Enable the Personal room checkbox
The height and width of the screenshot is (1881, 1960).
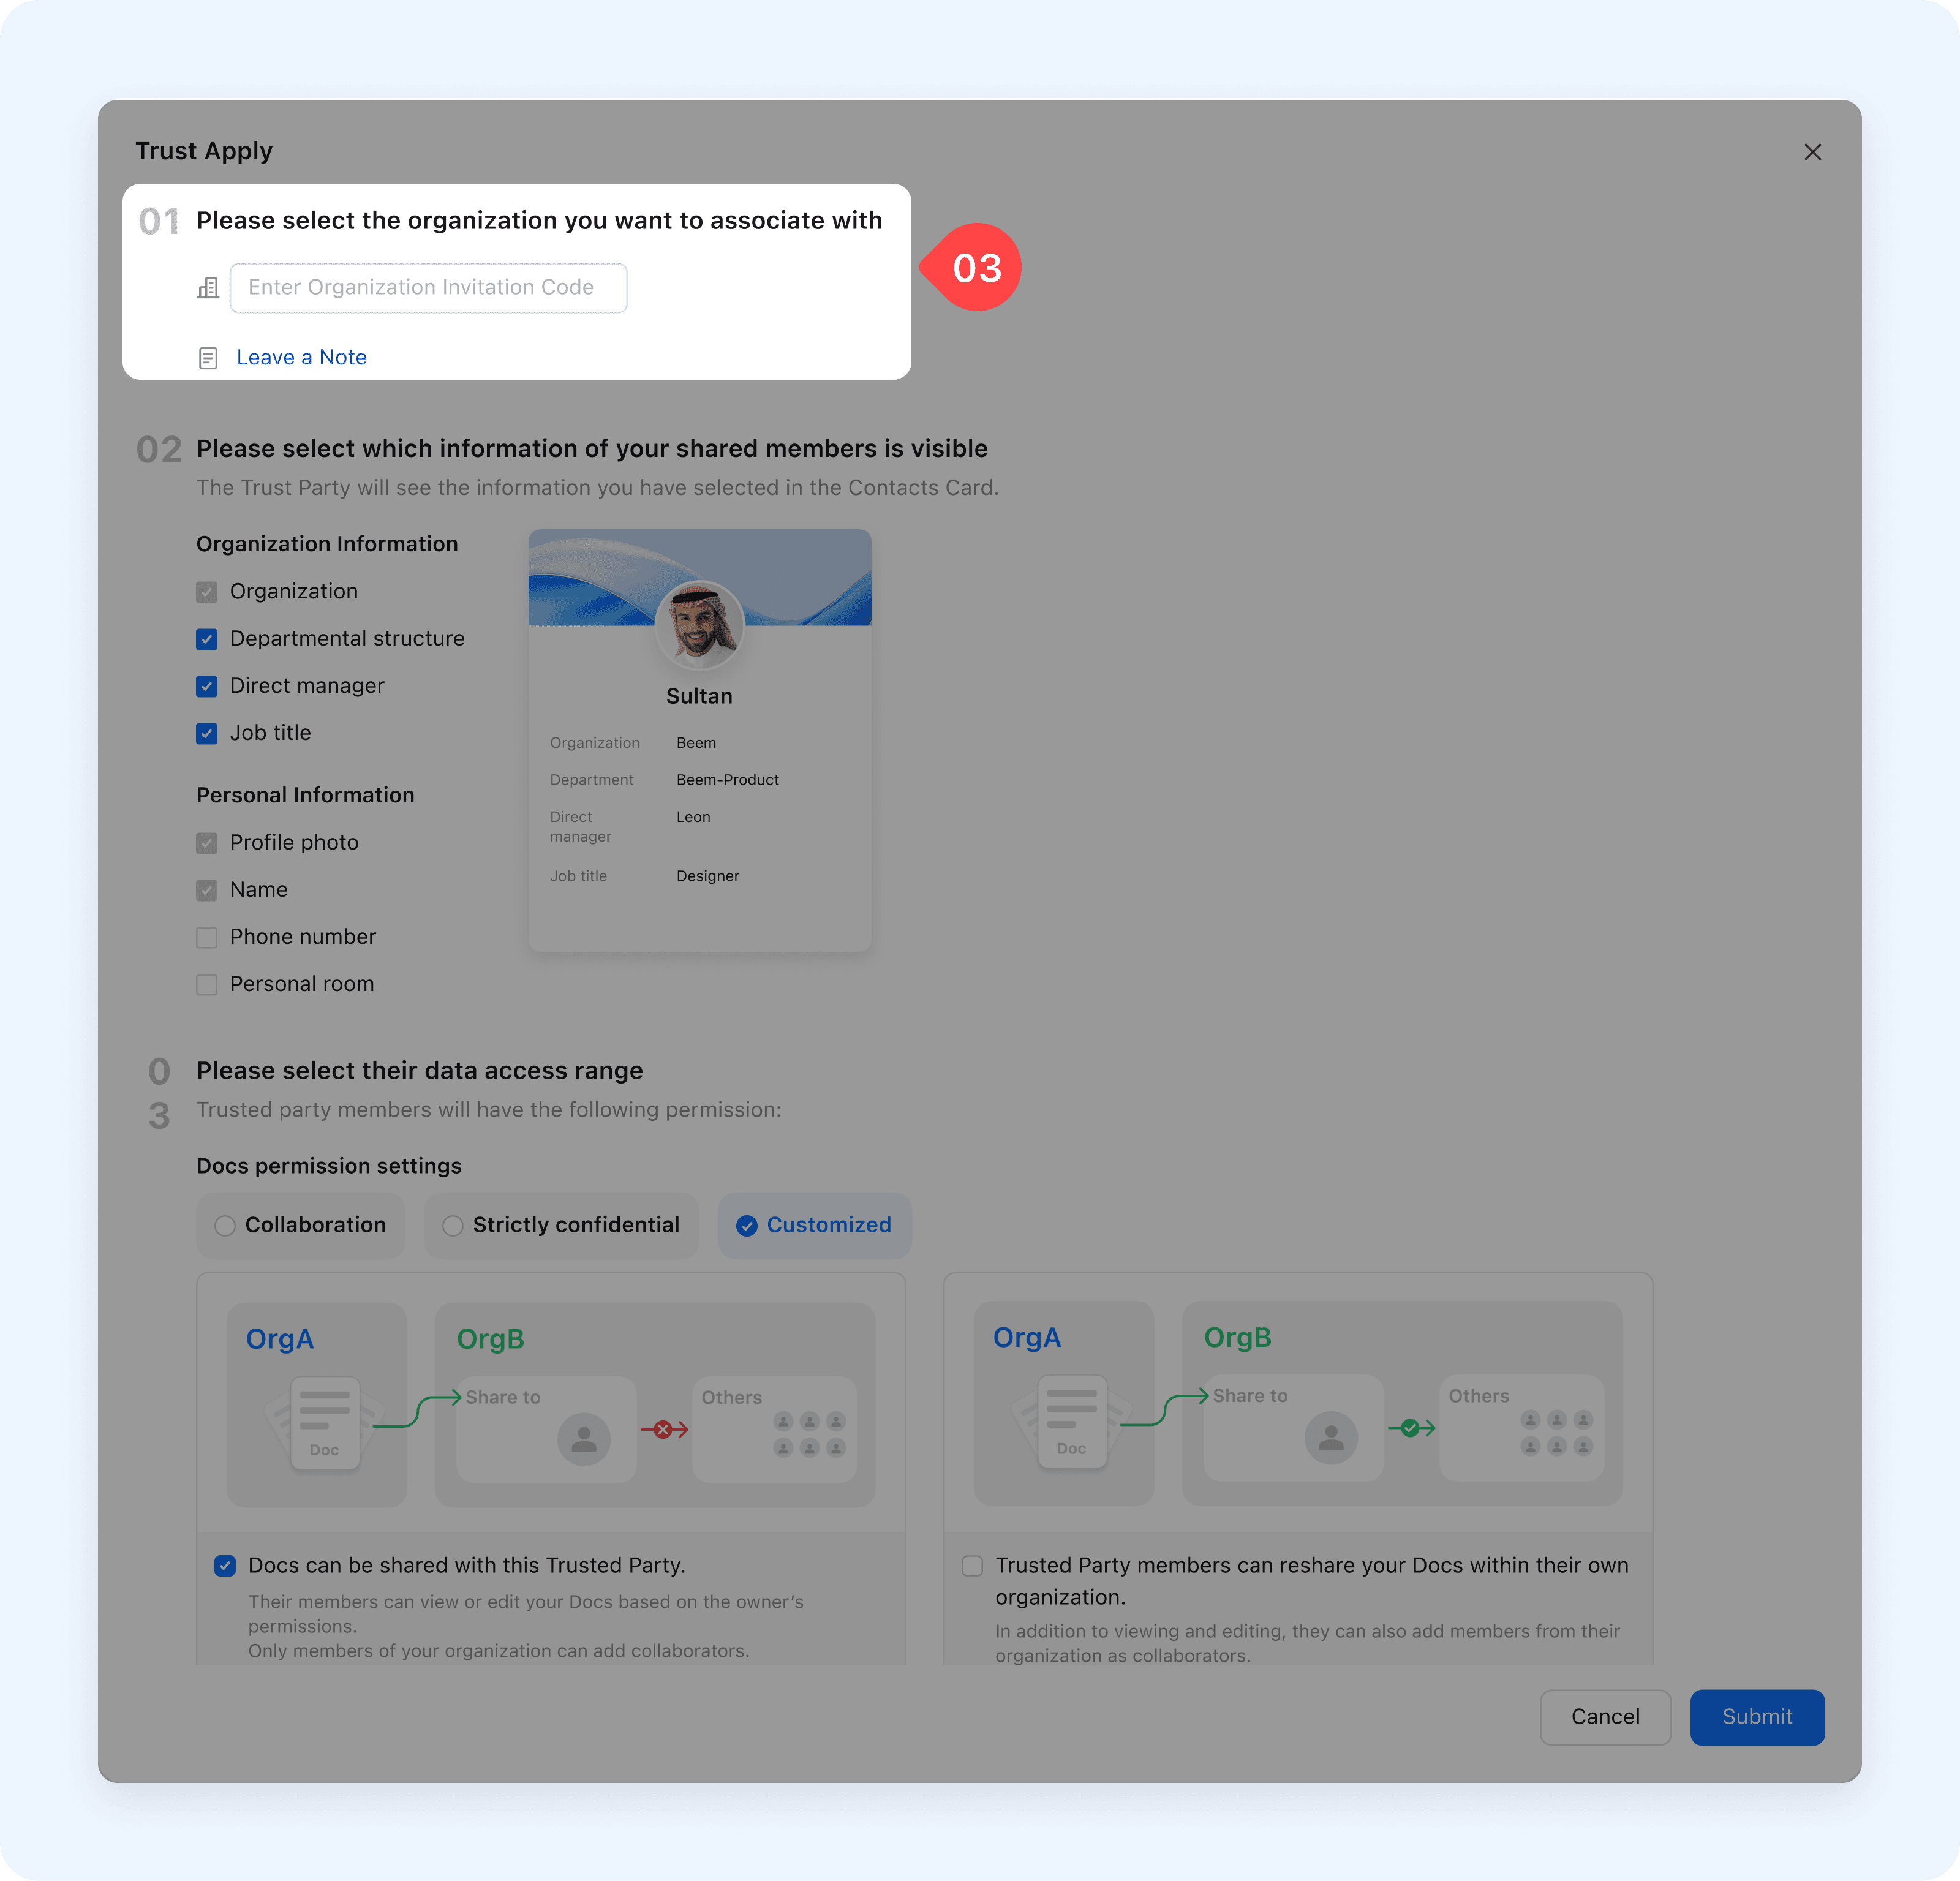coord(207,984)
